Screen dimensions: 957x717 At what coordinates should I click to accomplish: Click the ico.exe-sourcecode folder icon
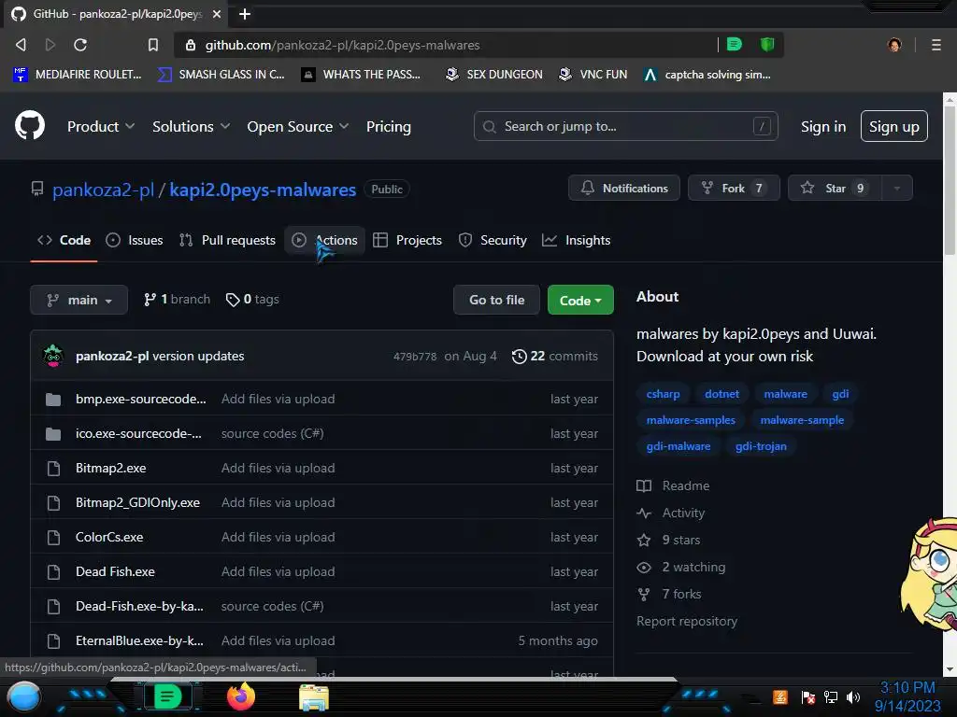pyautogui.click(x=53, y=434)
